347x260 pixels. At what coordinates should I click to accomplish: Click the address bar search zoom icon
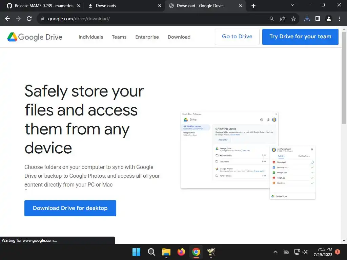point(271,19)
